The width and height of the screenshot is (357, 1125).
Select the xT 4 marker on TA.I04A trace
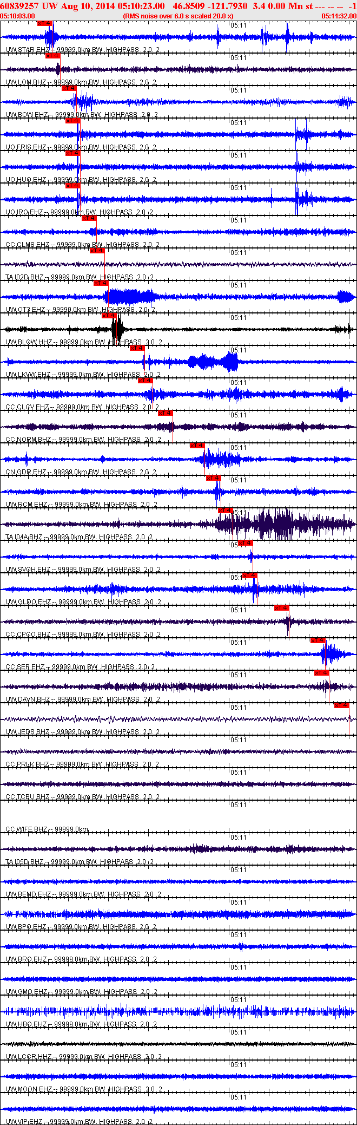(x=226, y=511)
